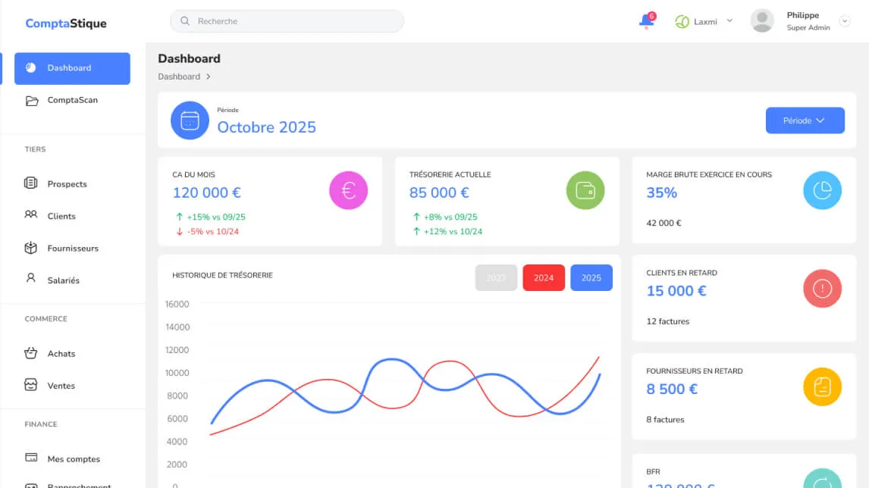
Task: Click the Salariés person icon
Action: pos(31,278)
